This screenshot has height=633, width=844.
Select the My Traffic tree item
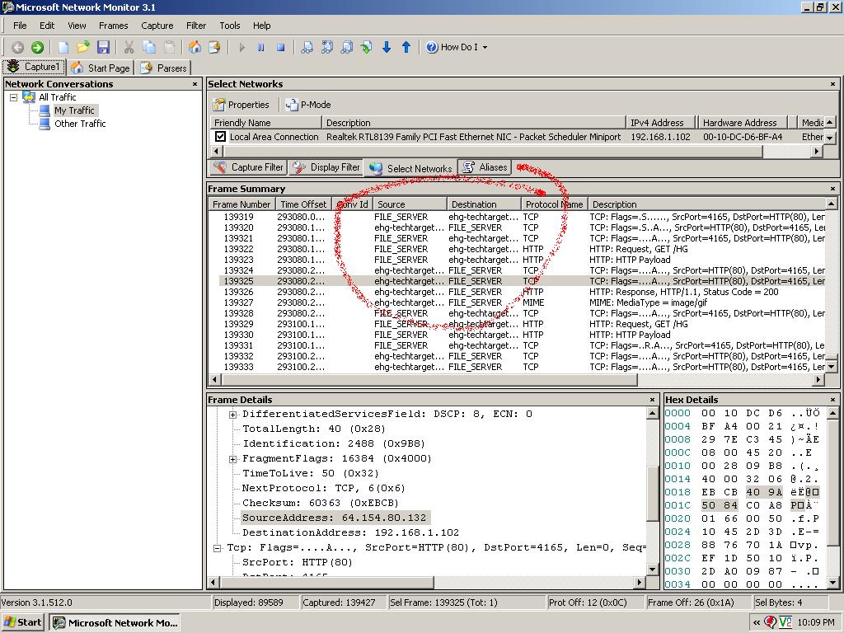pos(74,110)
